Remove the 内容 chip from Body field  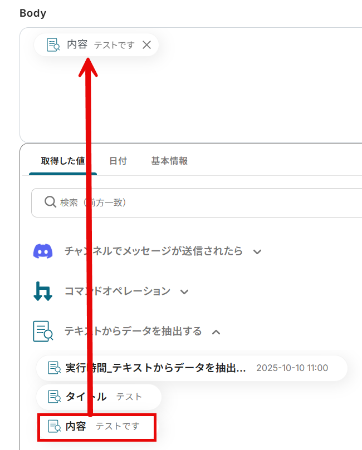147,44
